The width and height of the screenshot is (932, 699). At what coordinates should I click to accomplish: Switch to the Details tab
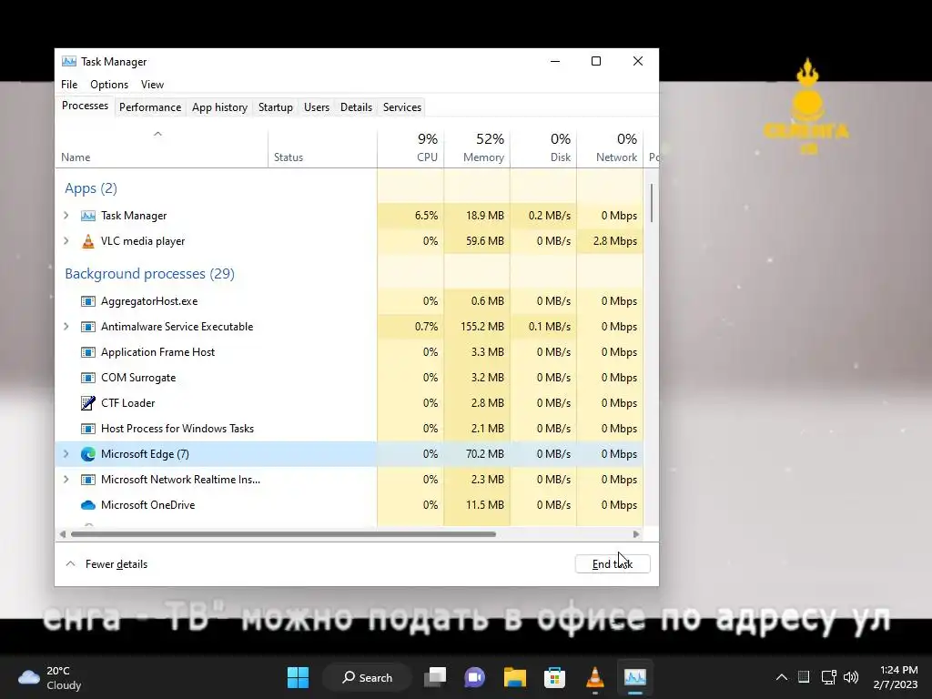356,107
